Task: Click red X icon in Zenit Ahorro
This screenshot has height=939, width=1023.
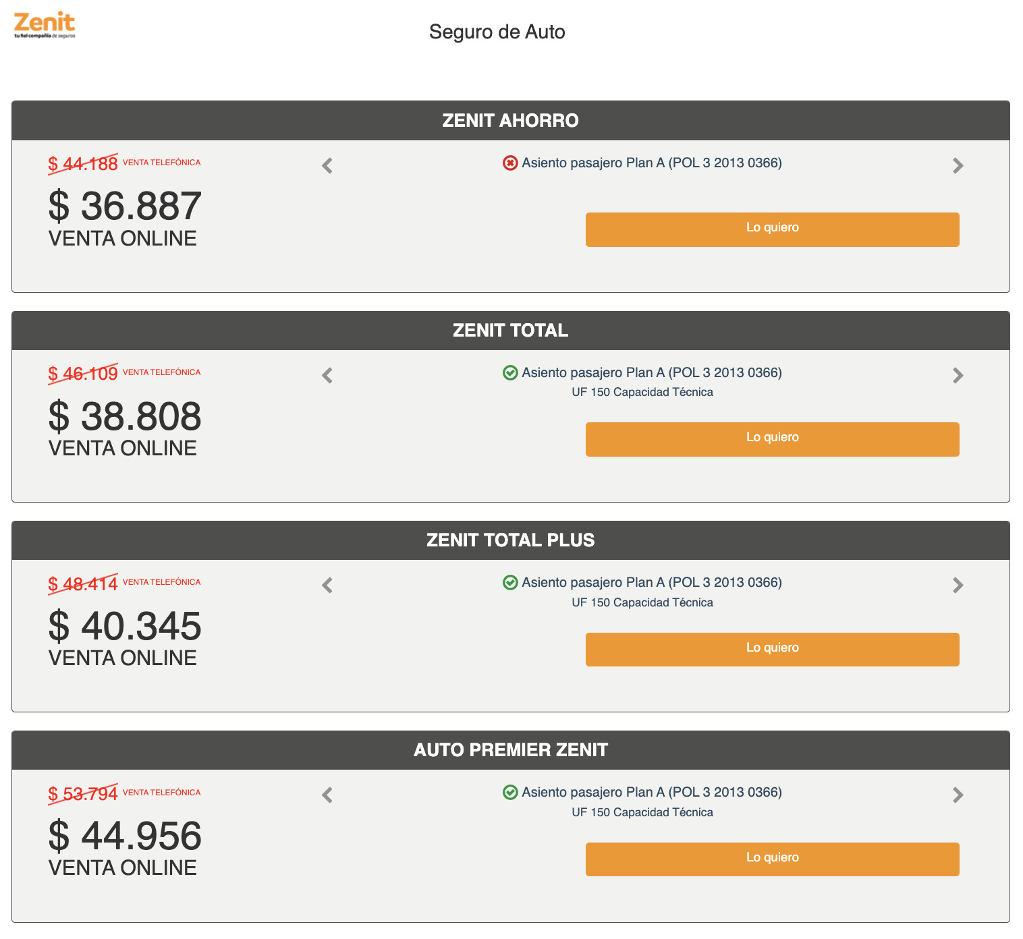Action: pyautogui.click(x=510, y=163)
